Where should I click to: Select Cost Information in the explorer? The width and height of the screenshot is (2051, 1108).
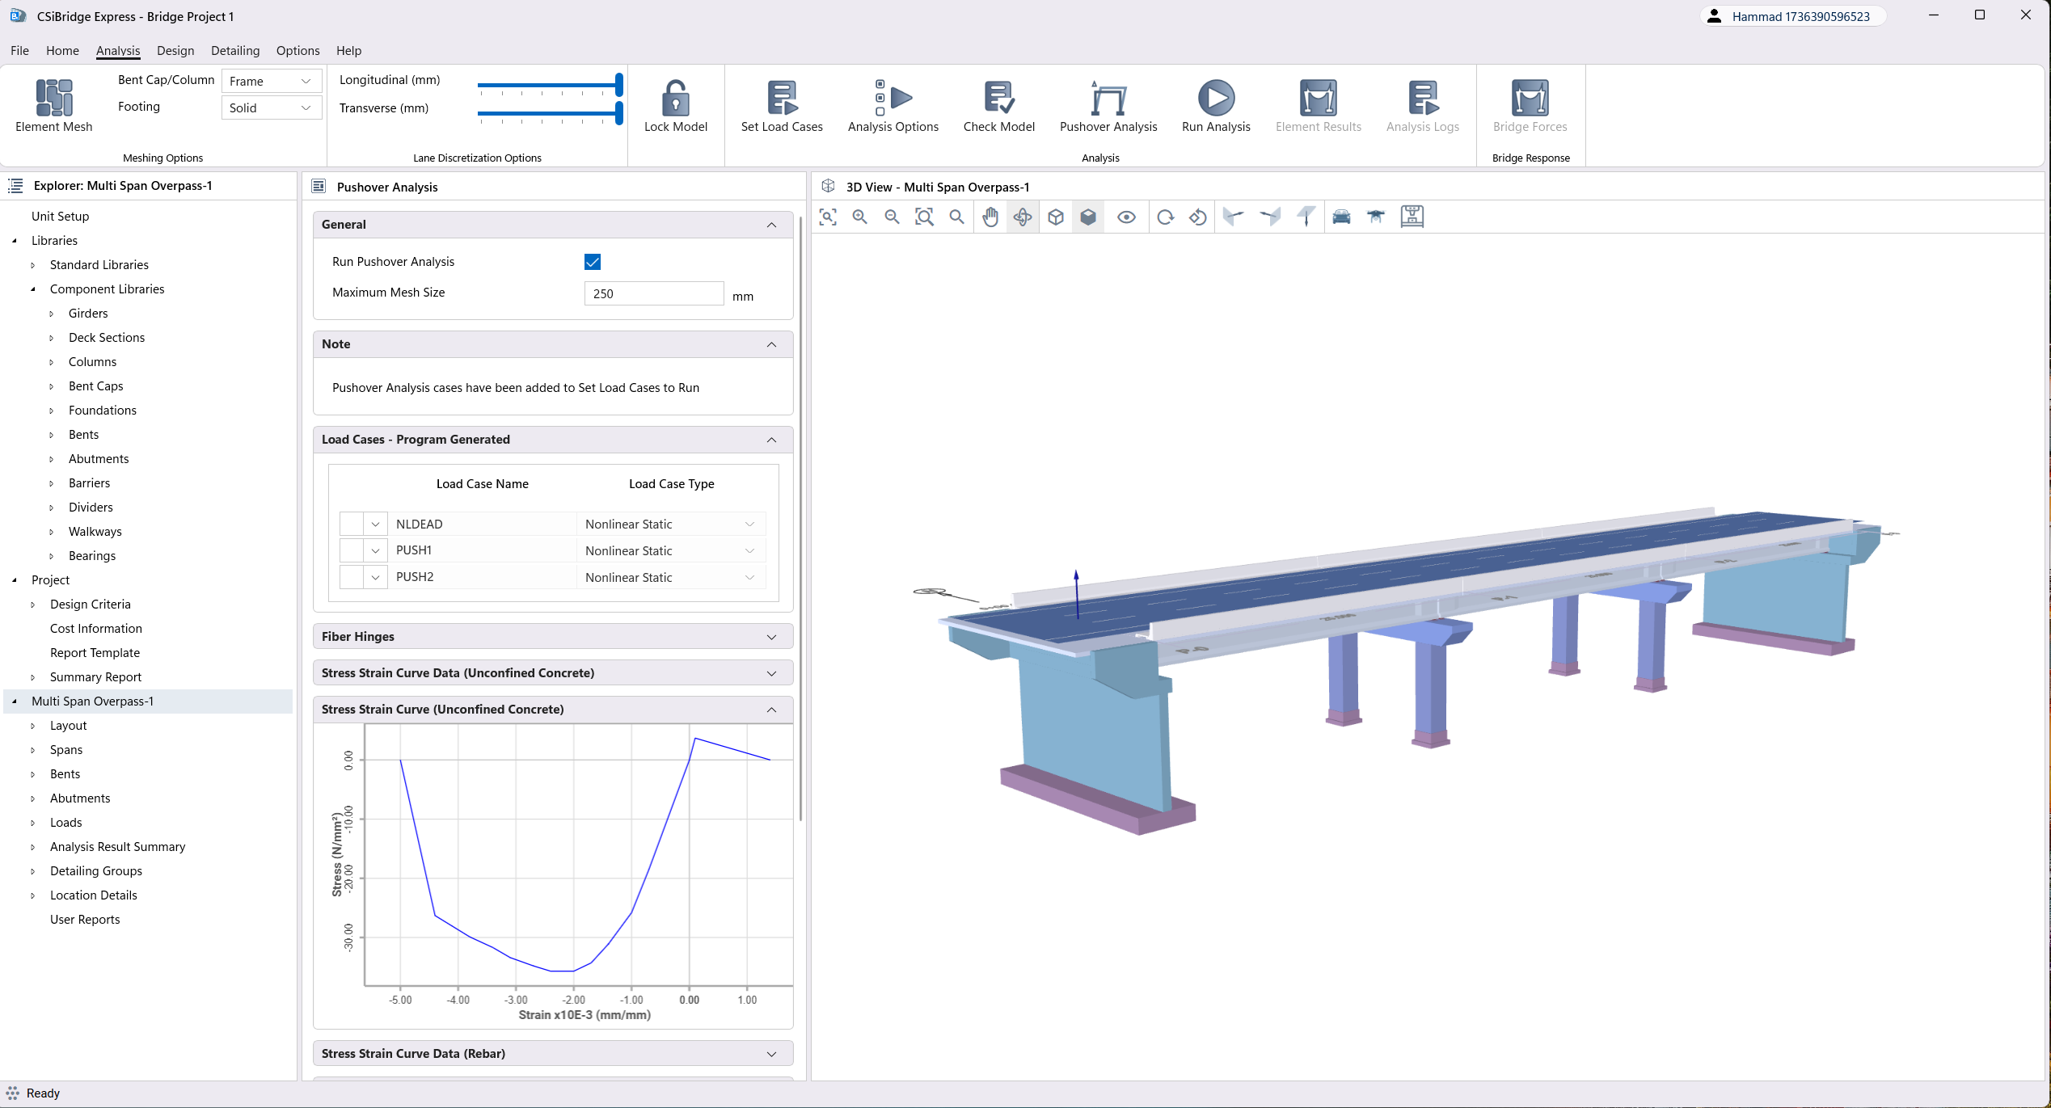point(96,628)
